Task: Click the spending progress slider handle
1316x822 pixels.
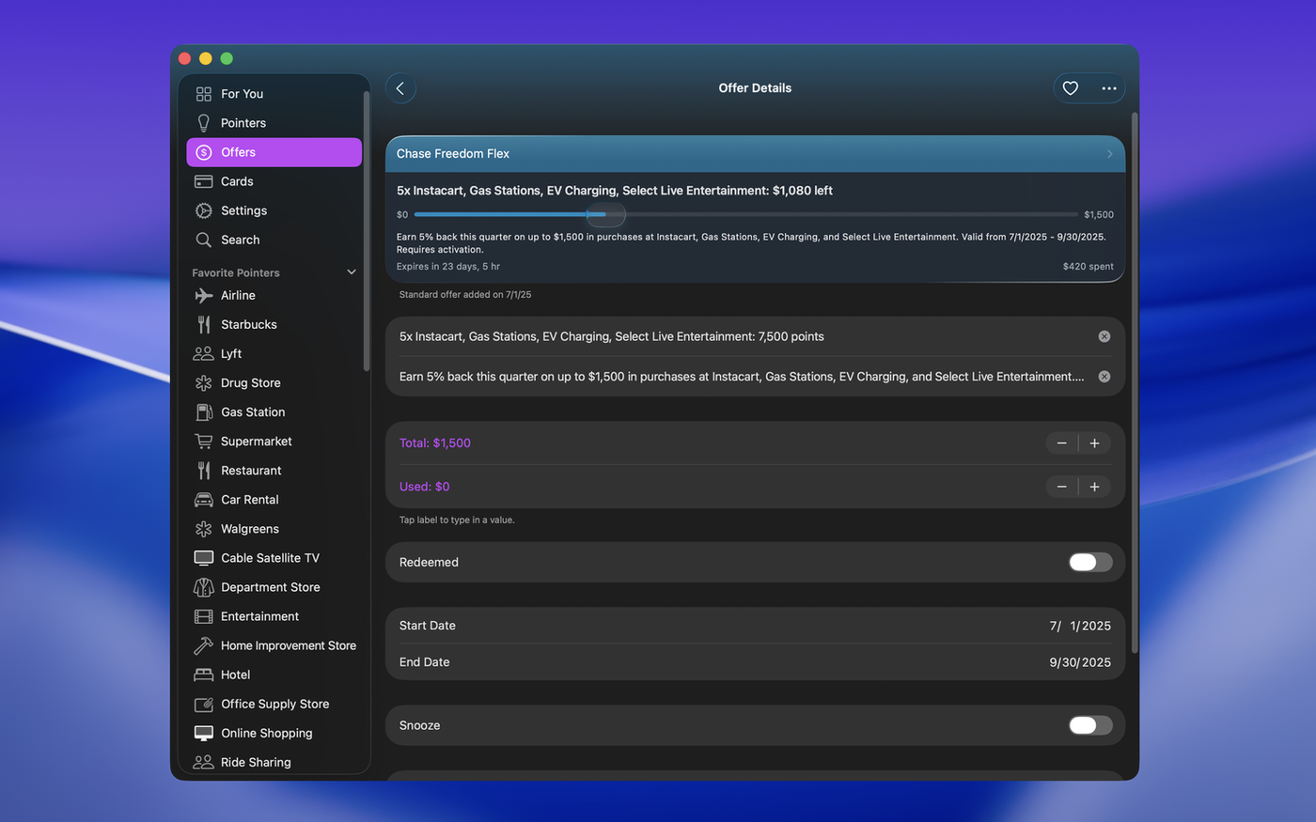Action: tap(605, 215)
